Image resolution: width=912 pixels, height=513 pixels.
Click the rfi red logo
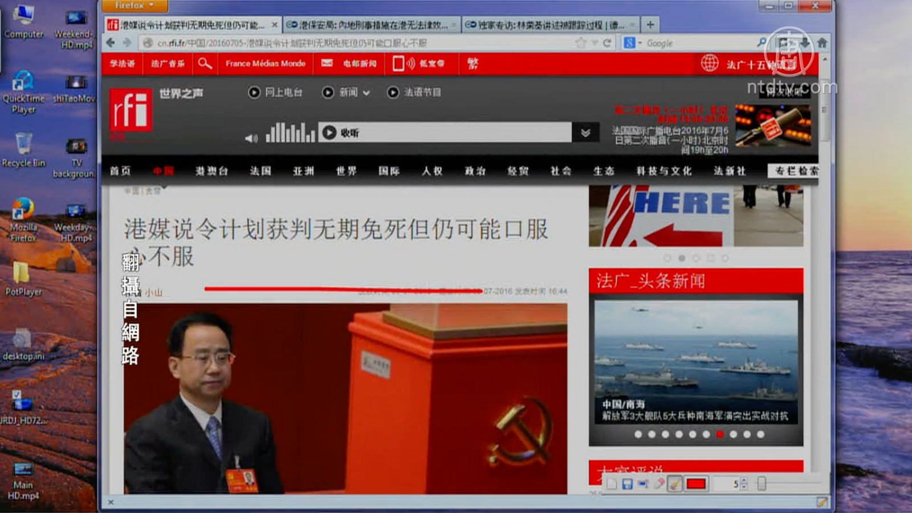[131, 110]
